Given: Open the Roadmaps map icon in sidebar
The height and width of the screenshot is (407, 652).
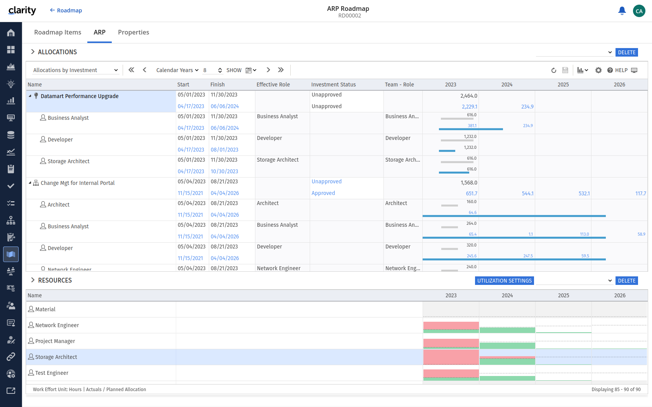Looking at the screenshot, I should coord(11,254).
